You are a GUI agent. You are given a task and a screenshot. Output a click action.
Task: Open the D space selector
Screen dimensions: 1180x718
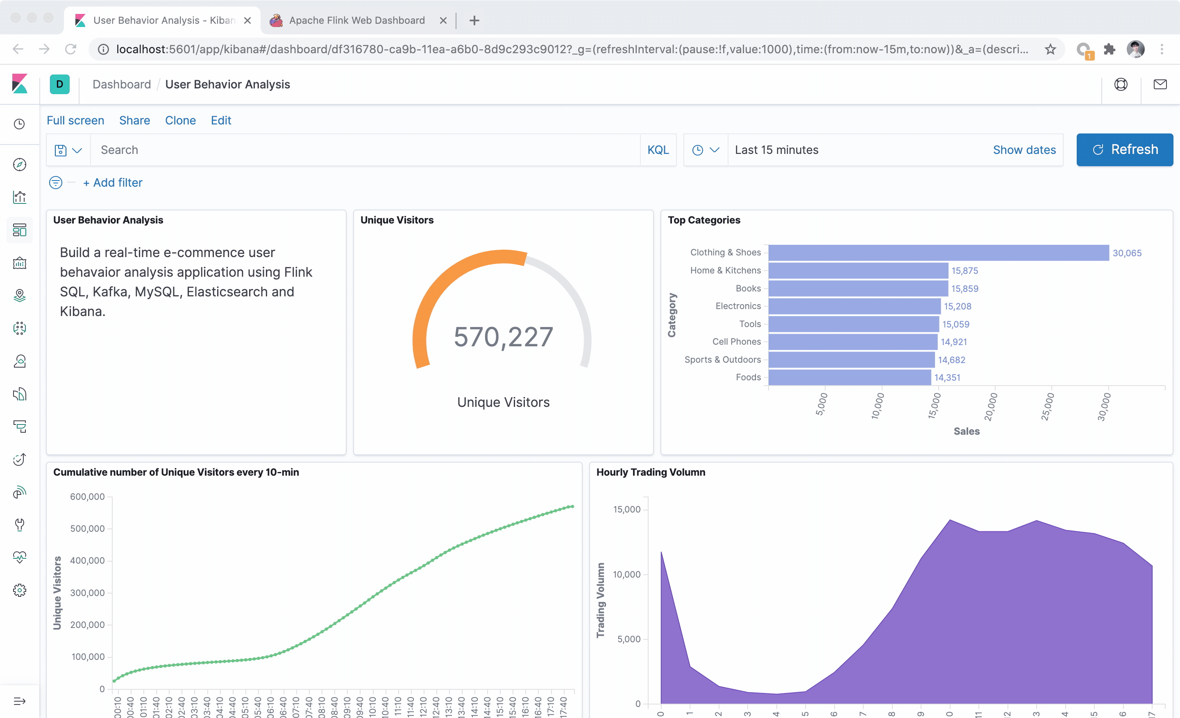coord(60,85)
